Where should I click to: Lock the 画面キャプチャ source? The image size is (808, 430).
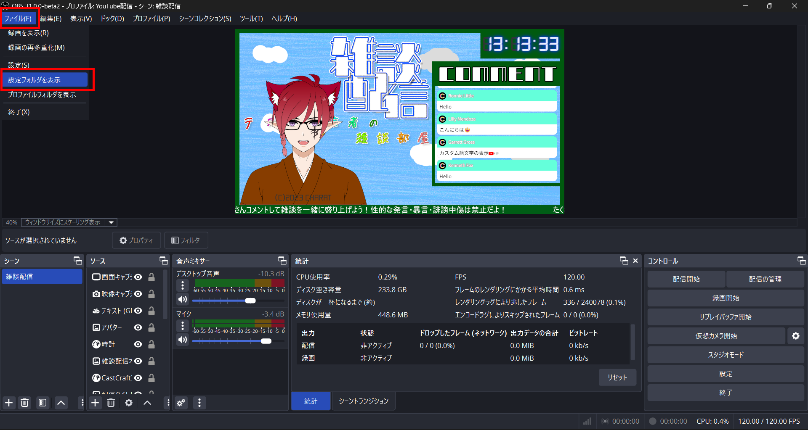click(x=151, y=277)
